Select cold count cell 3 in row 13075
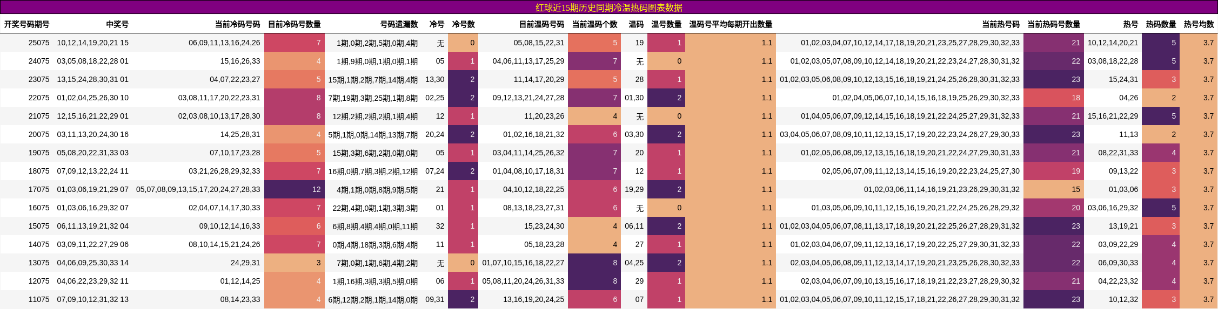 point(295,263)
